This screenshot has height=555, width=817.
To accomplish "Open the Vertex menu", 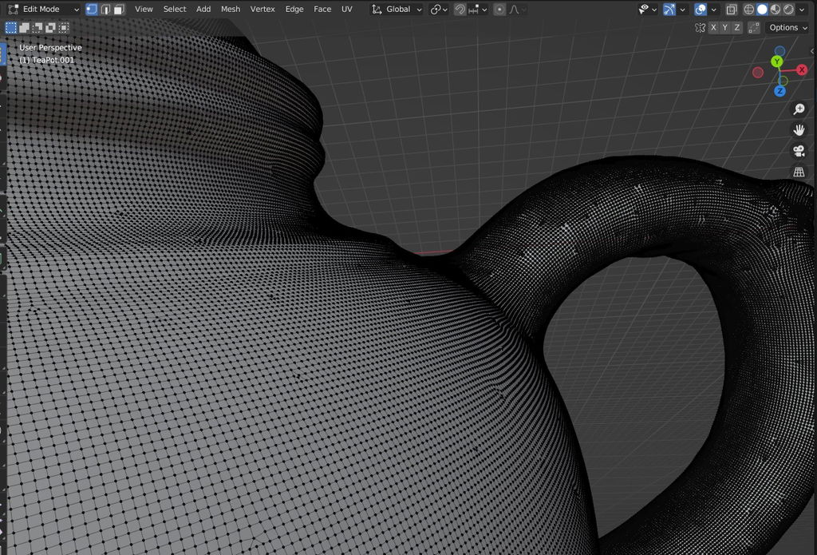I will (x=262, y=9).
